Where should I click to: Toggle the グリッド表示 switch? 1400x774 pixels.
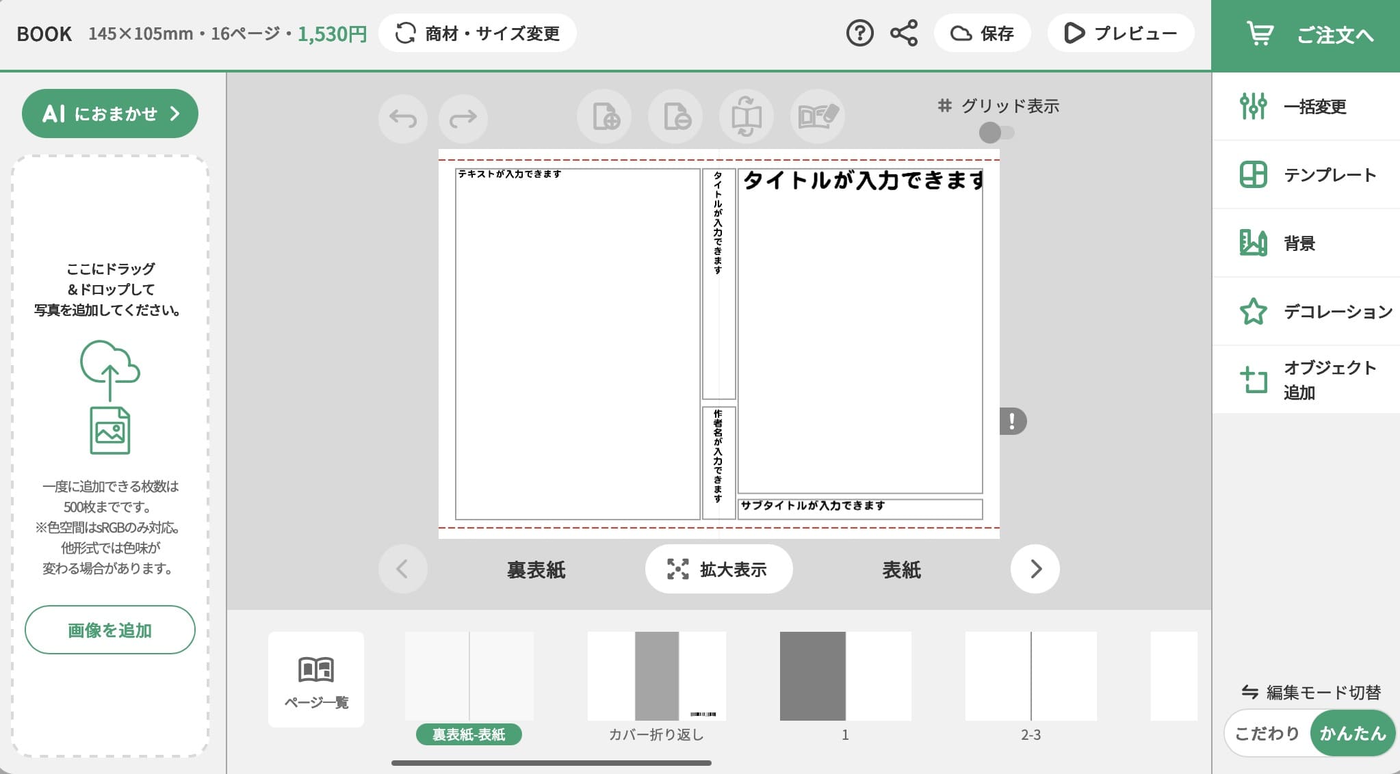tap(996, 133)
